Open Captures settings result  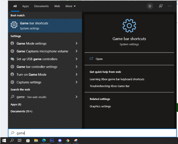pyautogui.click(x=45, y=82)
